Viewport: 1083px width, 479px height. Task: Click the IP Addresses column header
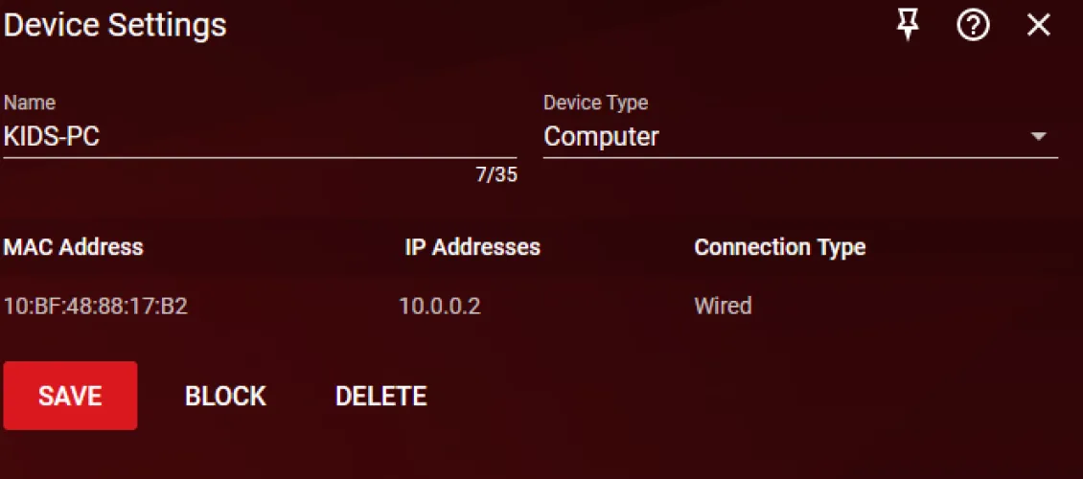pos(472,247)
